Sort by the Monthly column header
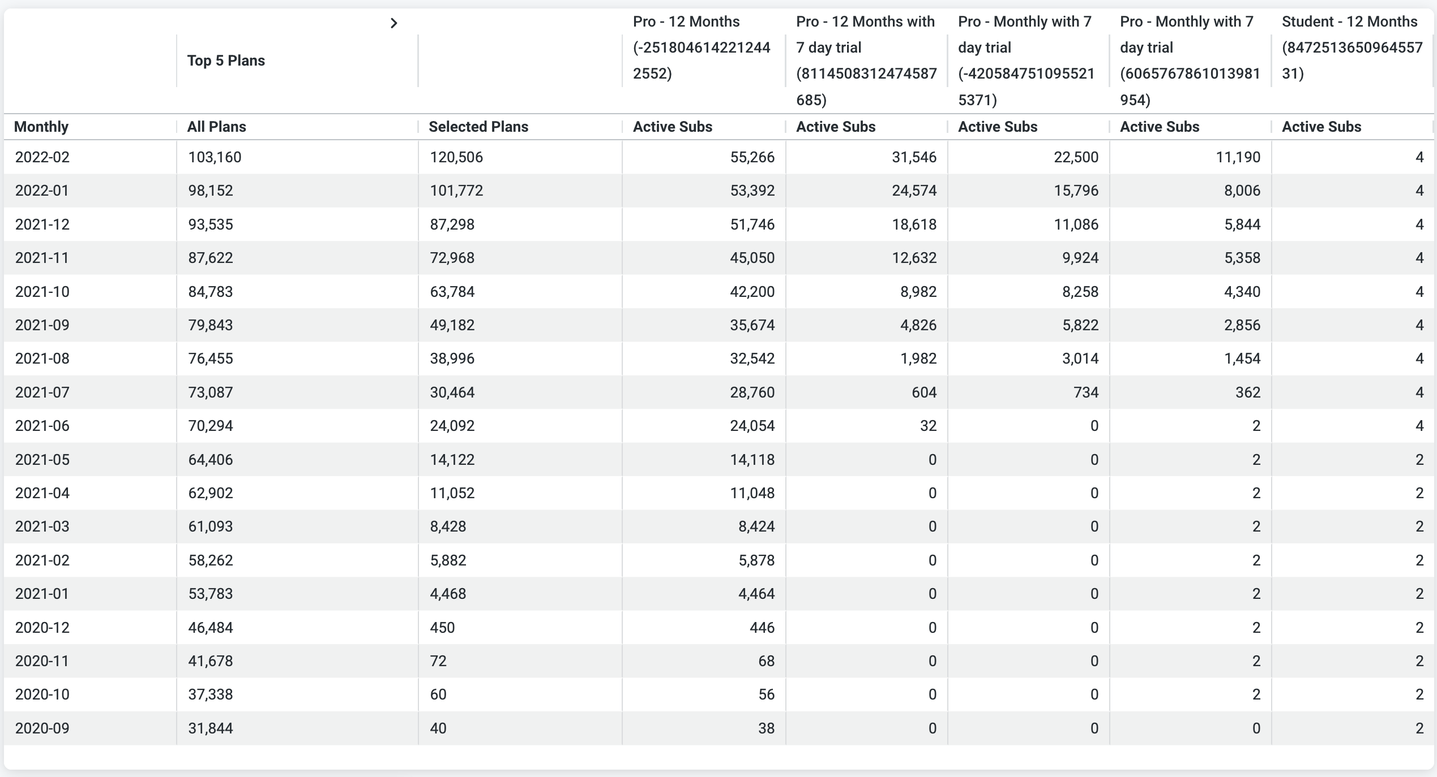The image size is (1437, 777). pos(41,127)
